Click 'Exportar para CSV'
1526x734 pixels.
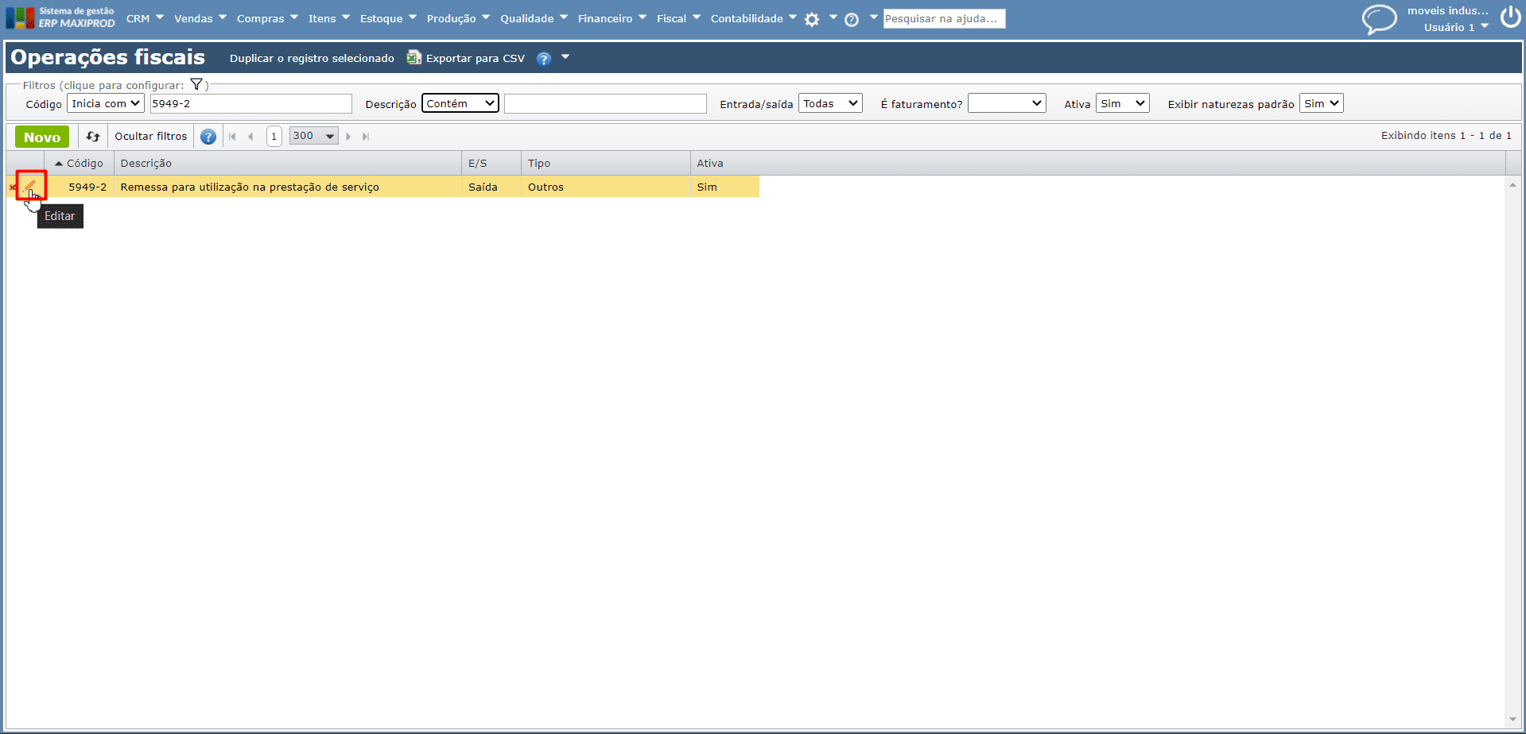pyautogui.click(x=476, y=59)
